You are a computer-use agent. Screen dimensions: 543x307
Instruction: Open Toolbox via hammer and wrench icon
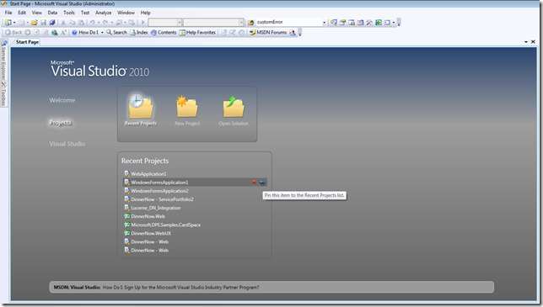point(369,23)
